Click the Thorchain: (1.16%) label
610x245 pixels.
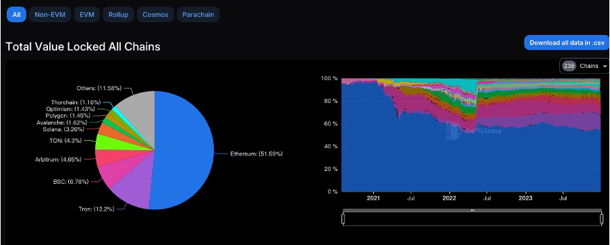(76, 102)
